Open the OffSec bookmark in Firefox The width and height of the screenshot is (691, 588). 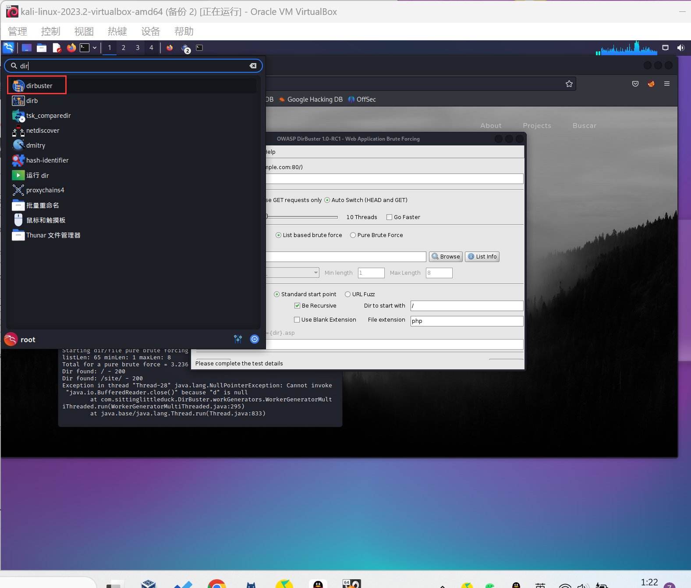(x=362, y=99)
